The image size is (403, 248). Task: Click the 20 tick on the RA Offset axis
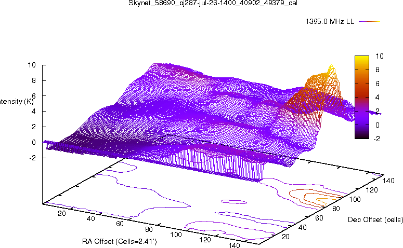(x=62, y=213)
